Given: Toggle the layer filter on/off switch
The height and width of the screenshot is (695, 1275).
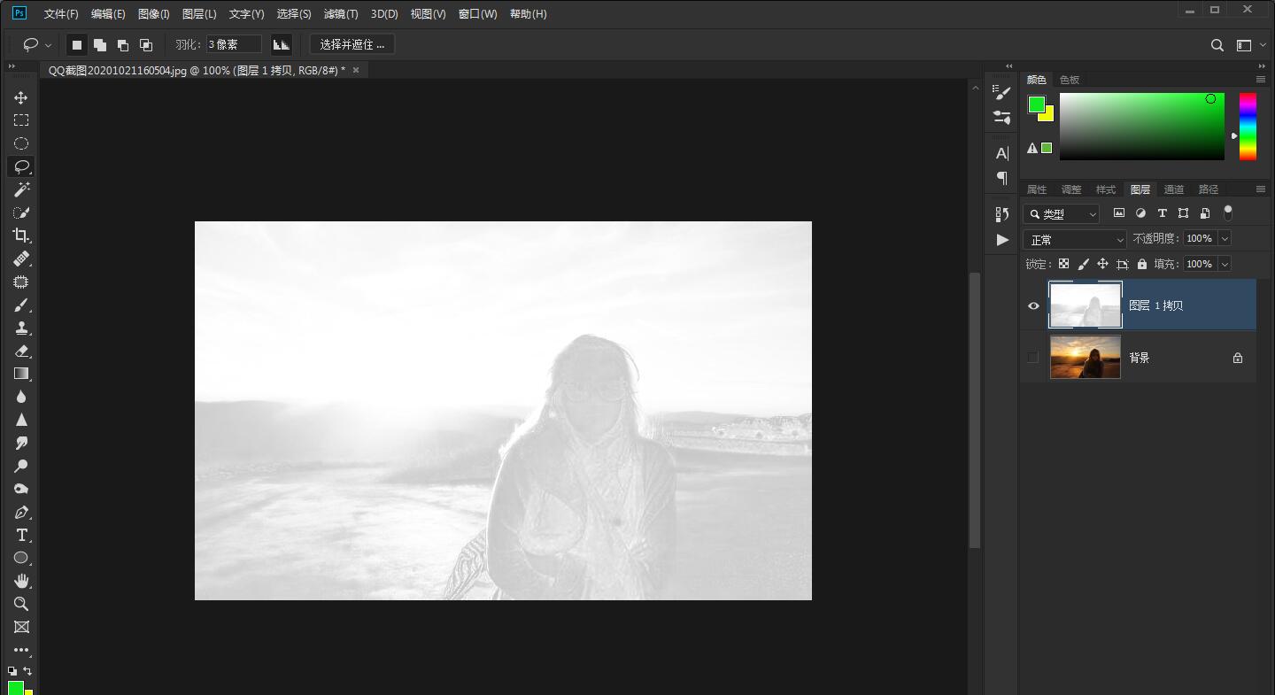Looking at the screenshot, I should tap(1228, 212).
